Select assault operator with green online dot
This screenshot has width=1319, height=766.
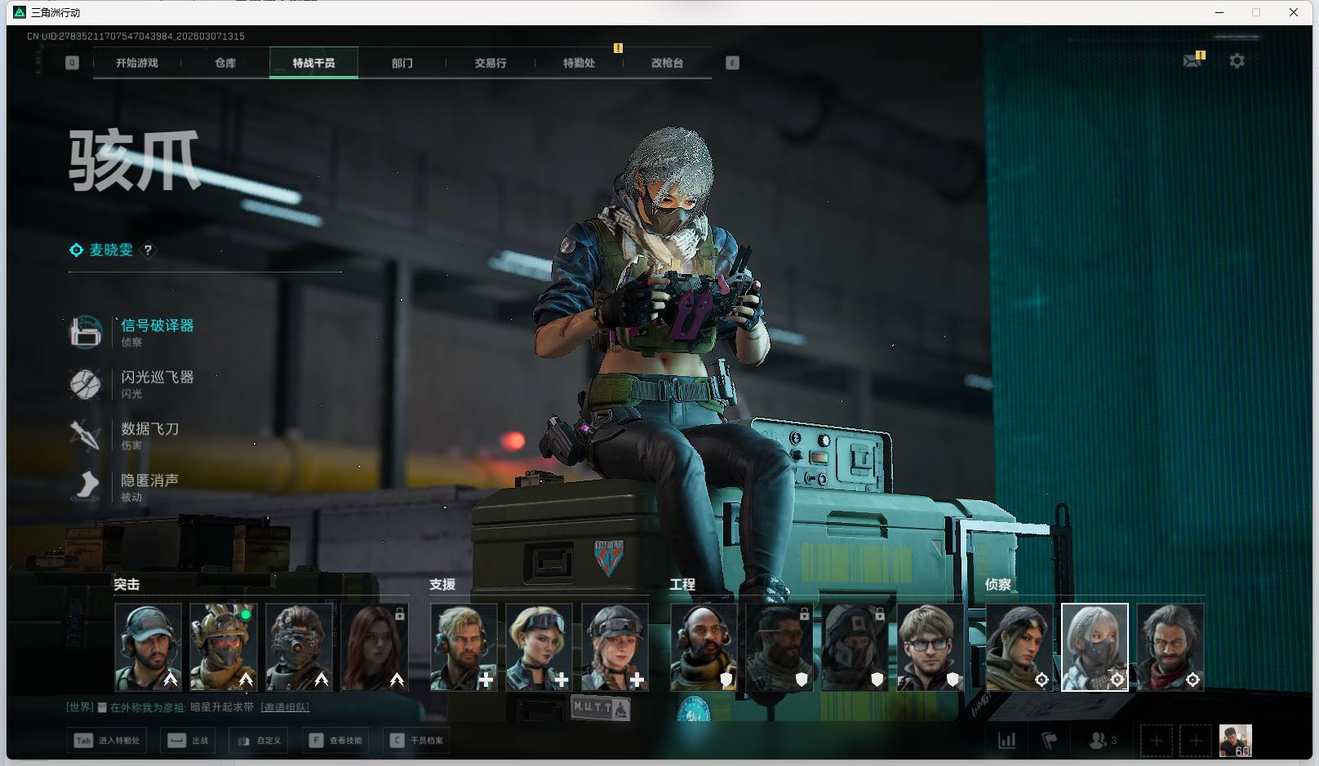[x=224, y=648]
